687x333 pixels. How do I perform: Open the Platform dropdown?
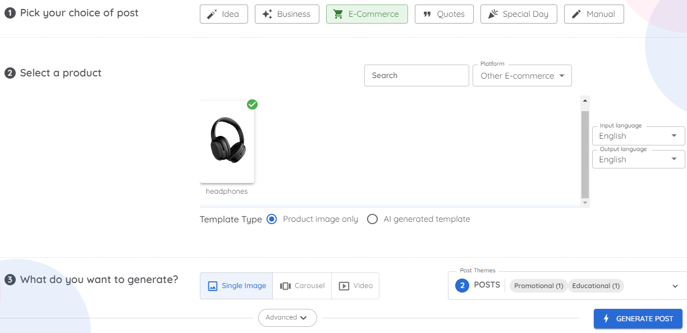coord(521,75)
